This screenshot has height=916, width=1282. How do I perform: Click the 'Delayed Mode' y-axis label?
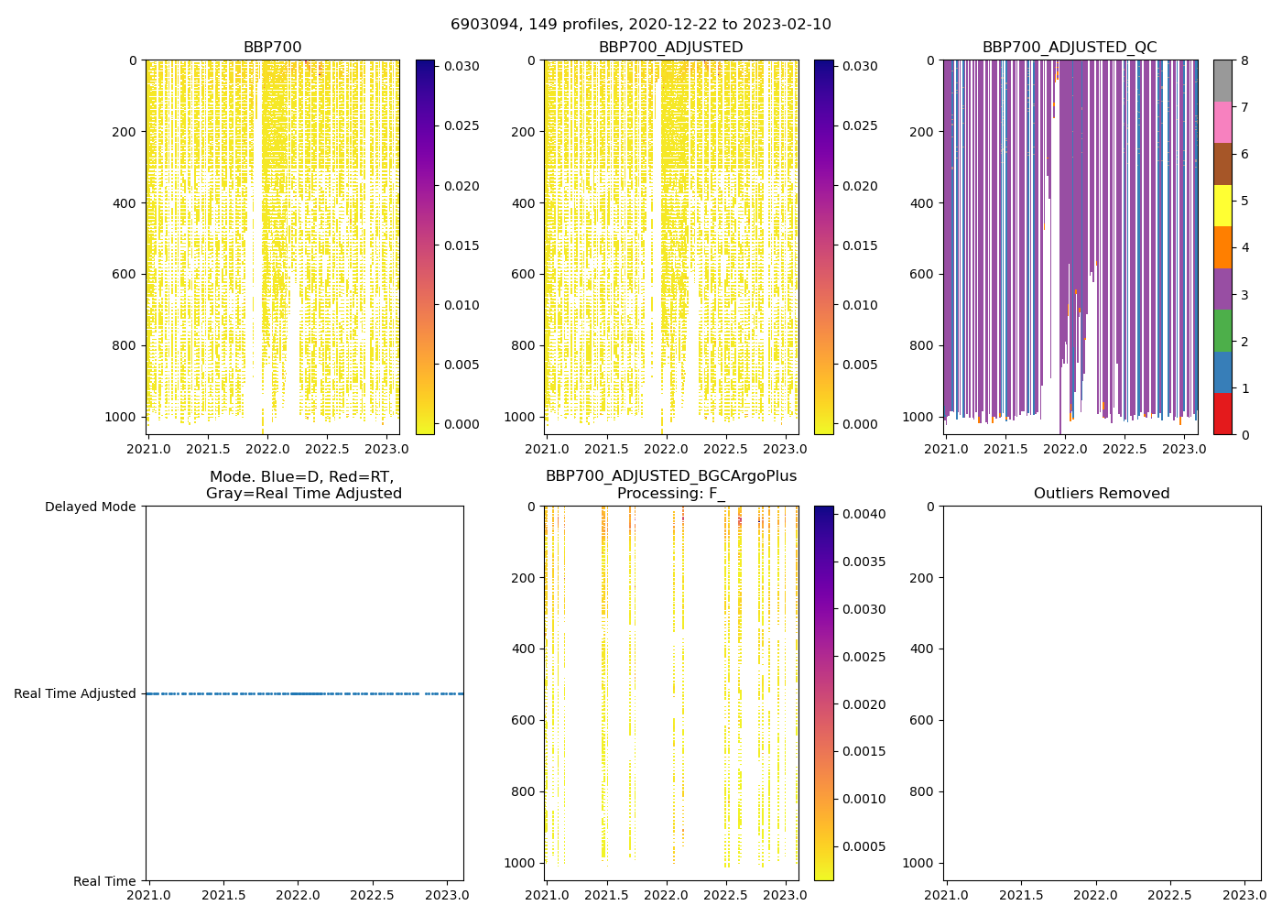tap(90, 507)
